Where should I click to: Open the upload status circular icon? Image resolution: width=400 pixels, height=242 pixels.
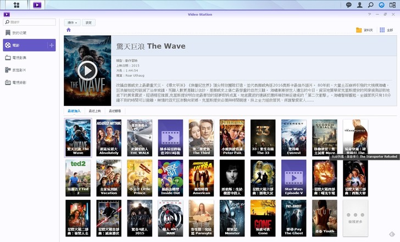[x=382, y=5]
